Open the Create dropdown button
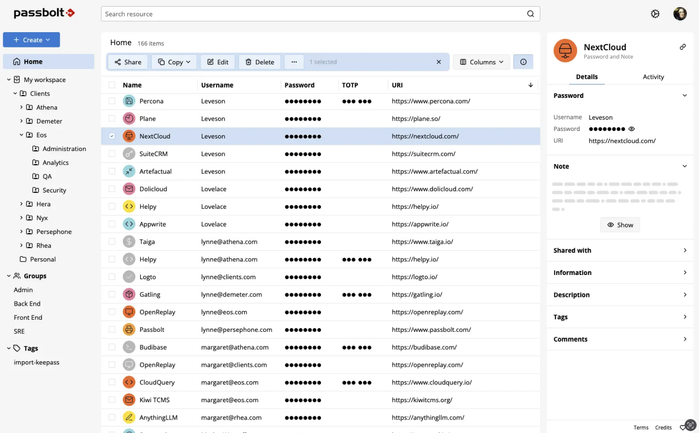The image size is (699, 433). click(31, 40)
